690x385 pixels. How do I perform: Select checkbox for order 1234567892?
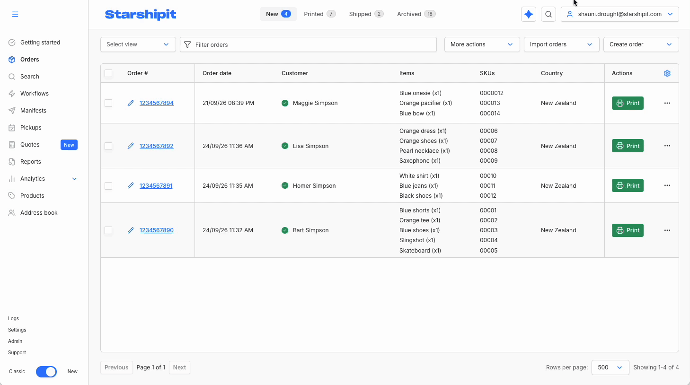pyautogui.click(x=108, y=146)
